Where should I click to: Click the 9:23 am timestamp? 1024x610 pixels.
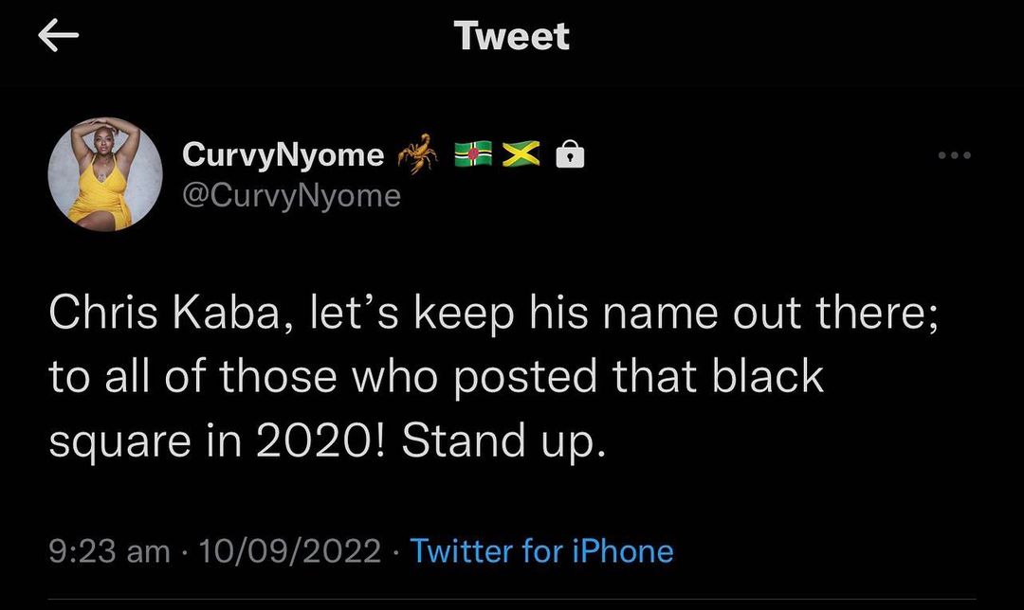coord(109,550)
